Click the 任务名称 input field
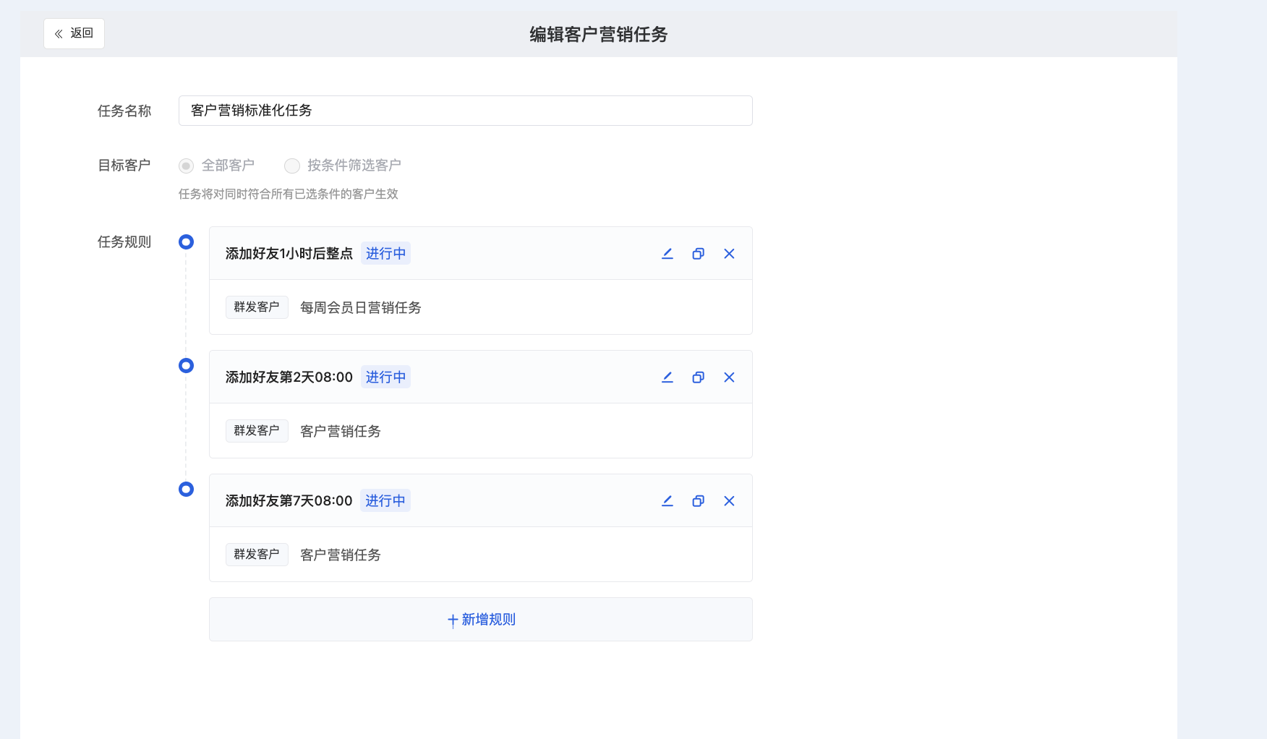 point(465,111)
